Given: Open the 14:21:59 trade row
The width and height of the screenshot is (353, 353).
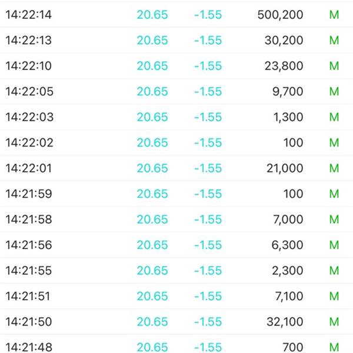Looking at the screenshot, I should (176, 194).
